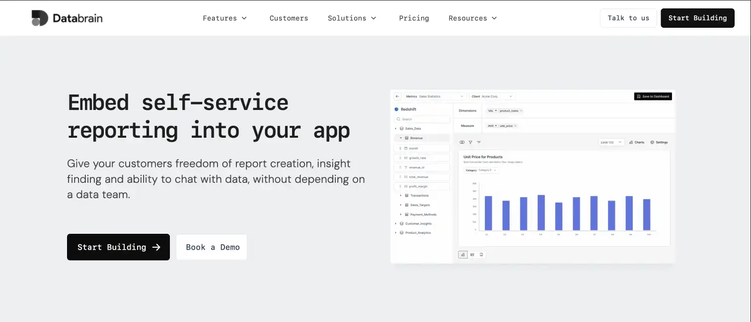Click the Sales_Data database icon
Image resolution: width=751 pixels, height=322 pixels.
pyautogui.click(x=401, y=128)
